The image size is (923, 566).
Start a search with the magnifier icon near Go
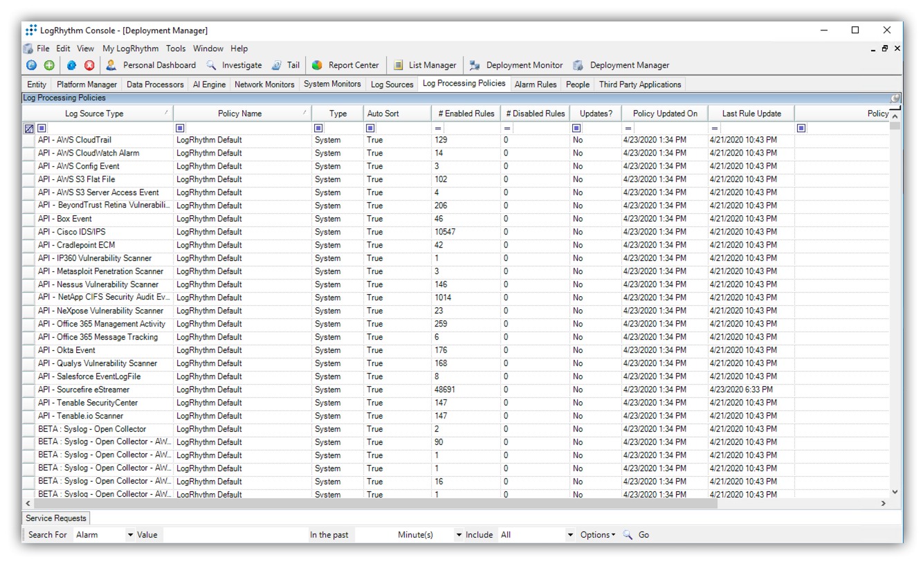pos(628,534)
